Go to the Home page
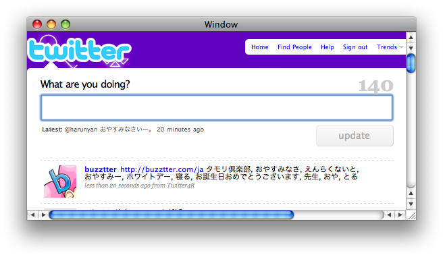443x257 pixels. click(x=259, y=47)
